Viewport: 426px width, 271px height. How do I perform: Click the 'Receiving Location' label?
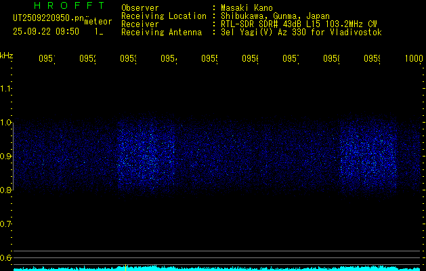pyautogui.click(x=164, y=16)
